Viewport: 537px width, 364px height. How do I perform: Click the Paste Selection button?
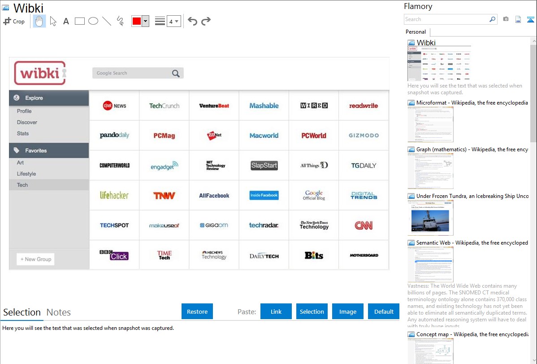click(312, 311)
